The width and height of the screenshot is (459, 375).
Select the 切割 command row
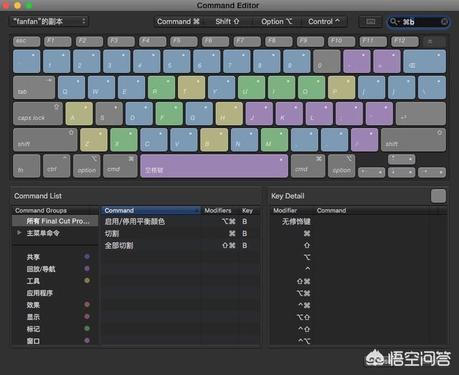point(181,233)
